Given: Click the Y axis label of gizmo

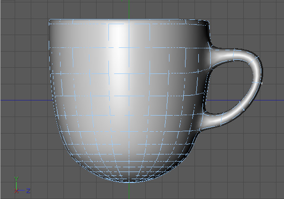Looking at the screenshot, I should (16, 179).
